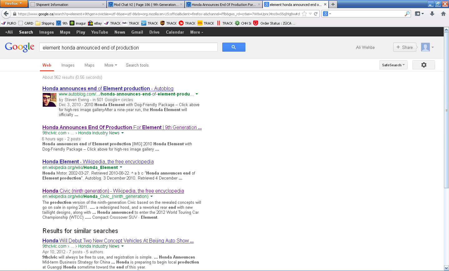This screenshot has width=449, height=271.
Task: Click the Google logo
Action: point(20,47)
